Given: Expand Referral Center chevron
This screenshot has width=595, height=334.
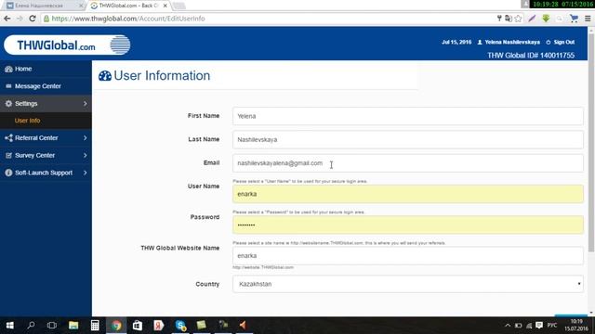Looking at the screenshot, I should click(85, 138).
